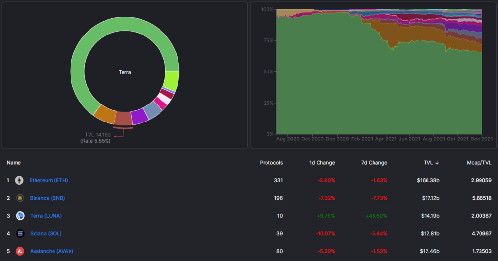
Task: Click the Ethereum logo icon
Action: click(19, 180)
